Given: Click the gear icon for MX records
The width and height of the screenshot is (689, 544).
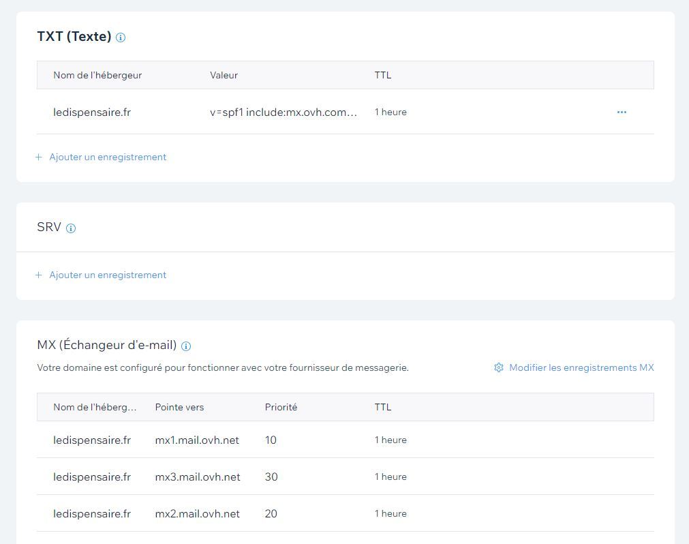Looking at the screenshot, I should click(499, 367).
